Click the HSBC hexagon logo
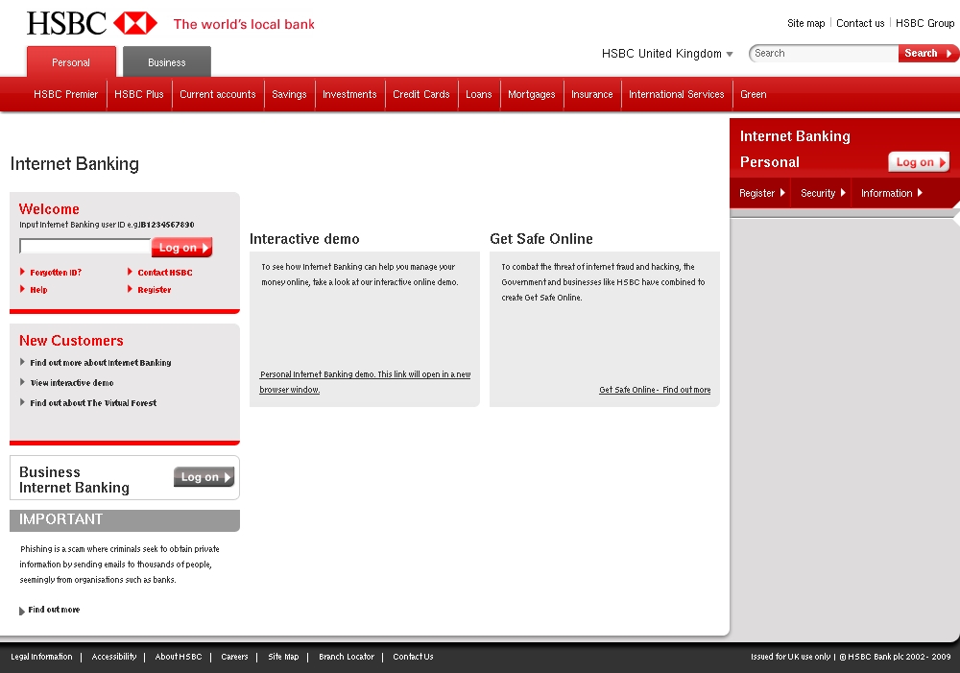 tap(135, 23)
